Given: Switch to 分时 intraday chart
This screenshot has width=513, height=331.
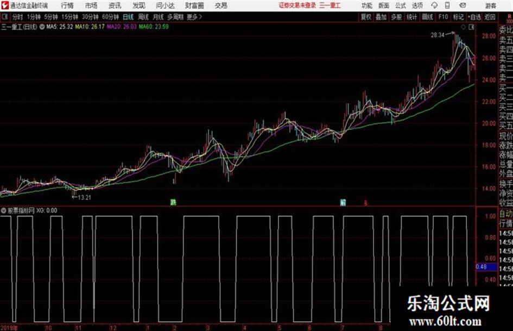Looking at the screenshot, I should point(17,17).
